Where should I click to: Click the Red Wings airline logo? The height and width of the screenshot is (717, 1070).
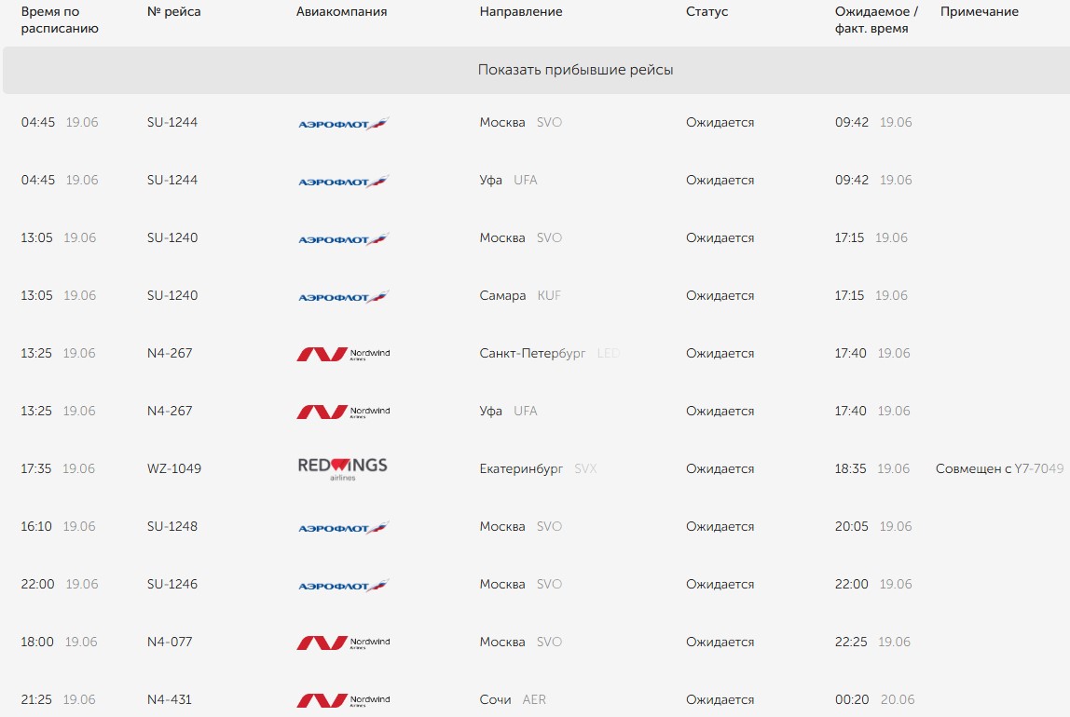[x=342, y=468]
